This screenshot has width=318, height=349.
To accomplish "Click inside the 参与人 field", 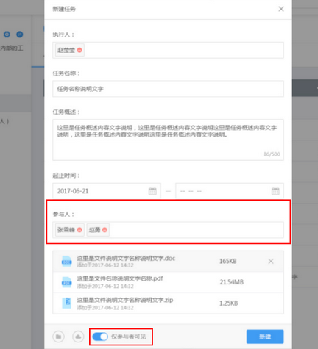I will click(x=168, y=230).
